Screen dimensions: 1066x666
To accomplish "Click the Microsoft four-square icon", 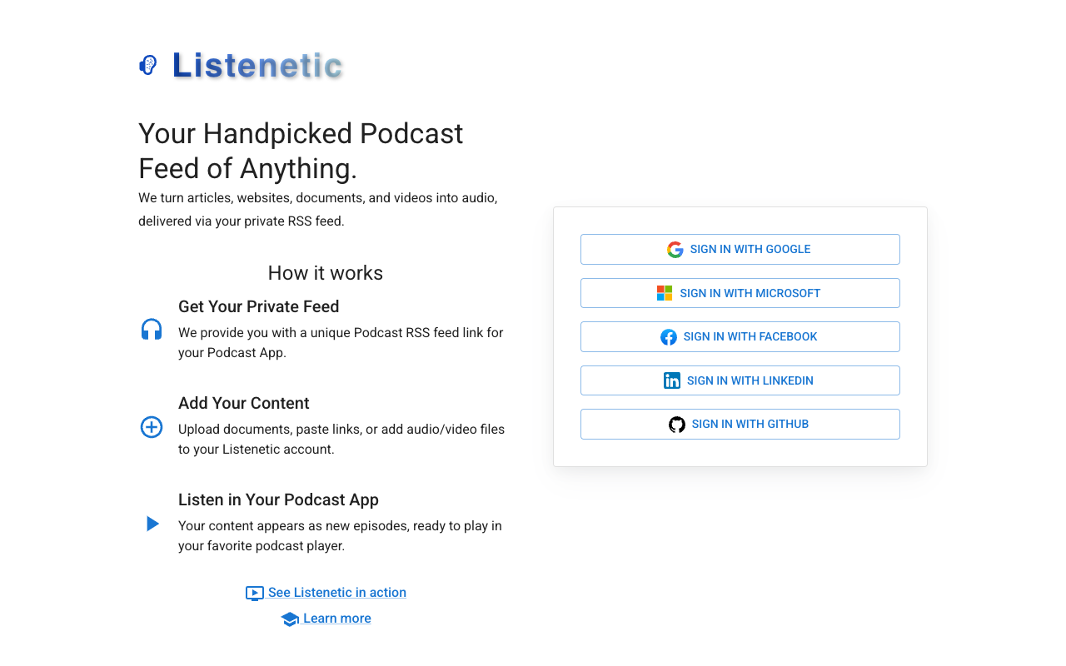I will 665,293.
